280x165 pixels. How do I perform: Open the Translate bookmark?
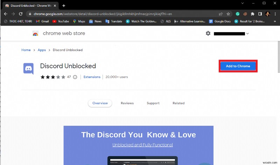pyautogui.click(x=114, y=21)
